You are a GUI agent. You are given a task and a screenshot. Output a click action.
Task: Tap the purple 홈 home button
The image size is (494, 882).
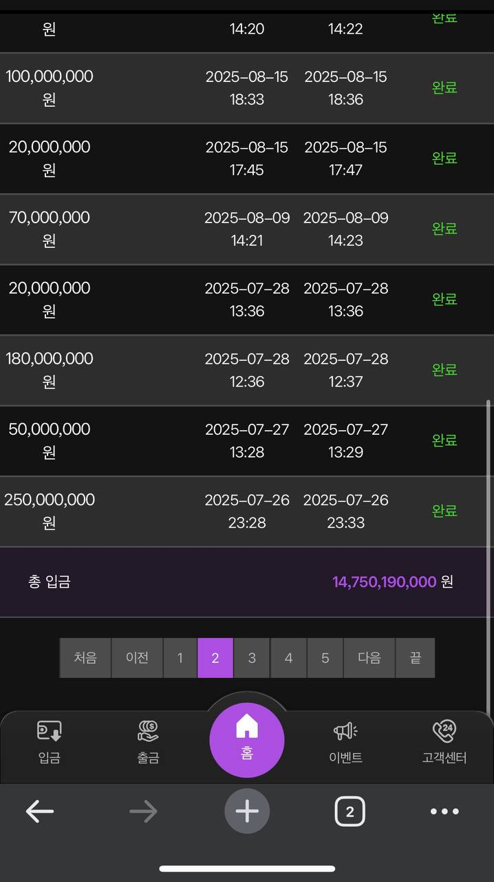[247, 739]
